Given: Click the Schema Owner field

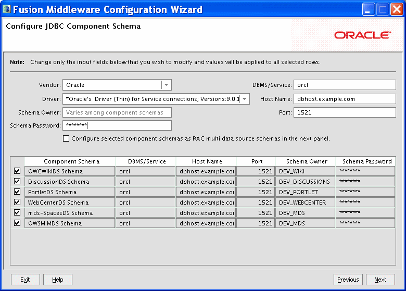Looking at the screenshot, I should (x=117, y=112).
